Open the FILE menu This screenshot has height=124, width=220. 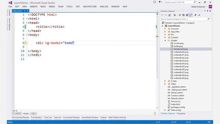[x=10, y=7]
